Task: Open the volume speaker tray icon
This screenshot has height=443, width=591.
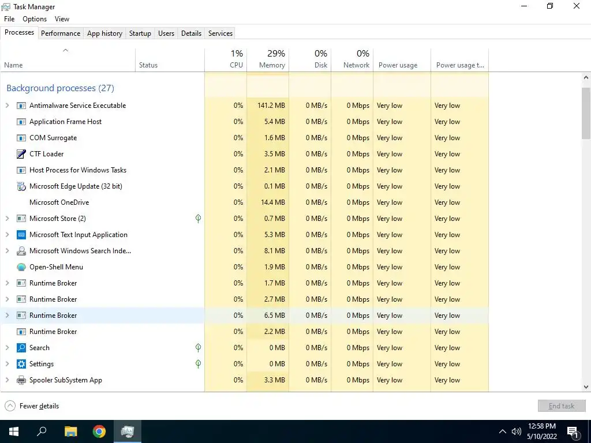Action: (517, 431)
